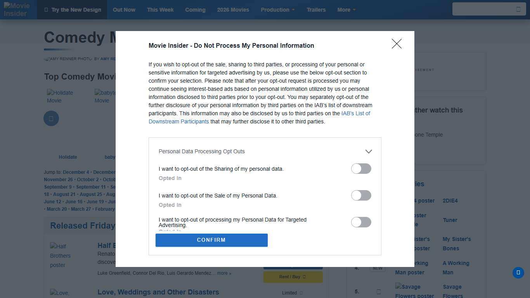Viewport: 530px width, 298px height.
Task: Click the Movie Insider logo
Action: click(17, 10)
